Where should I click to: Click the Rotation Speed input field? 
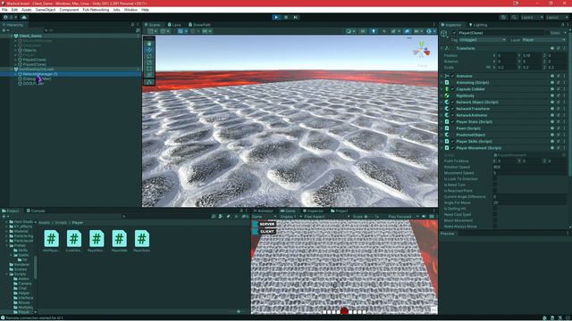point(529,167)
